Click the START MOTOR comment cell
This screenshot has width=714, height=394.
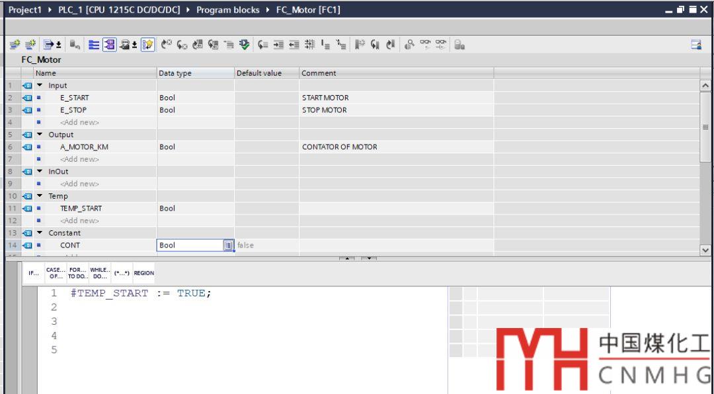coord(396,98)
